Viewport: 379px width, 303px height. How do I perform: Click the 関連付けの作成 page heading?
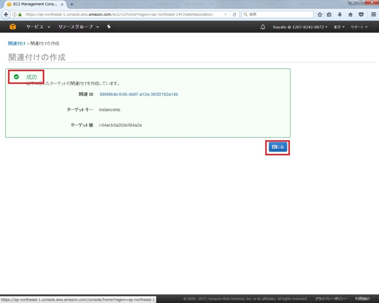point(37,57)
